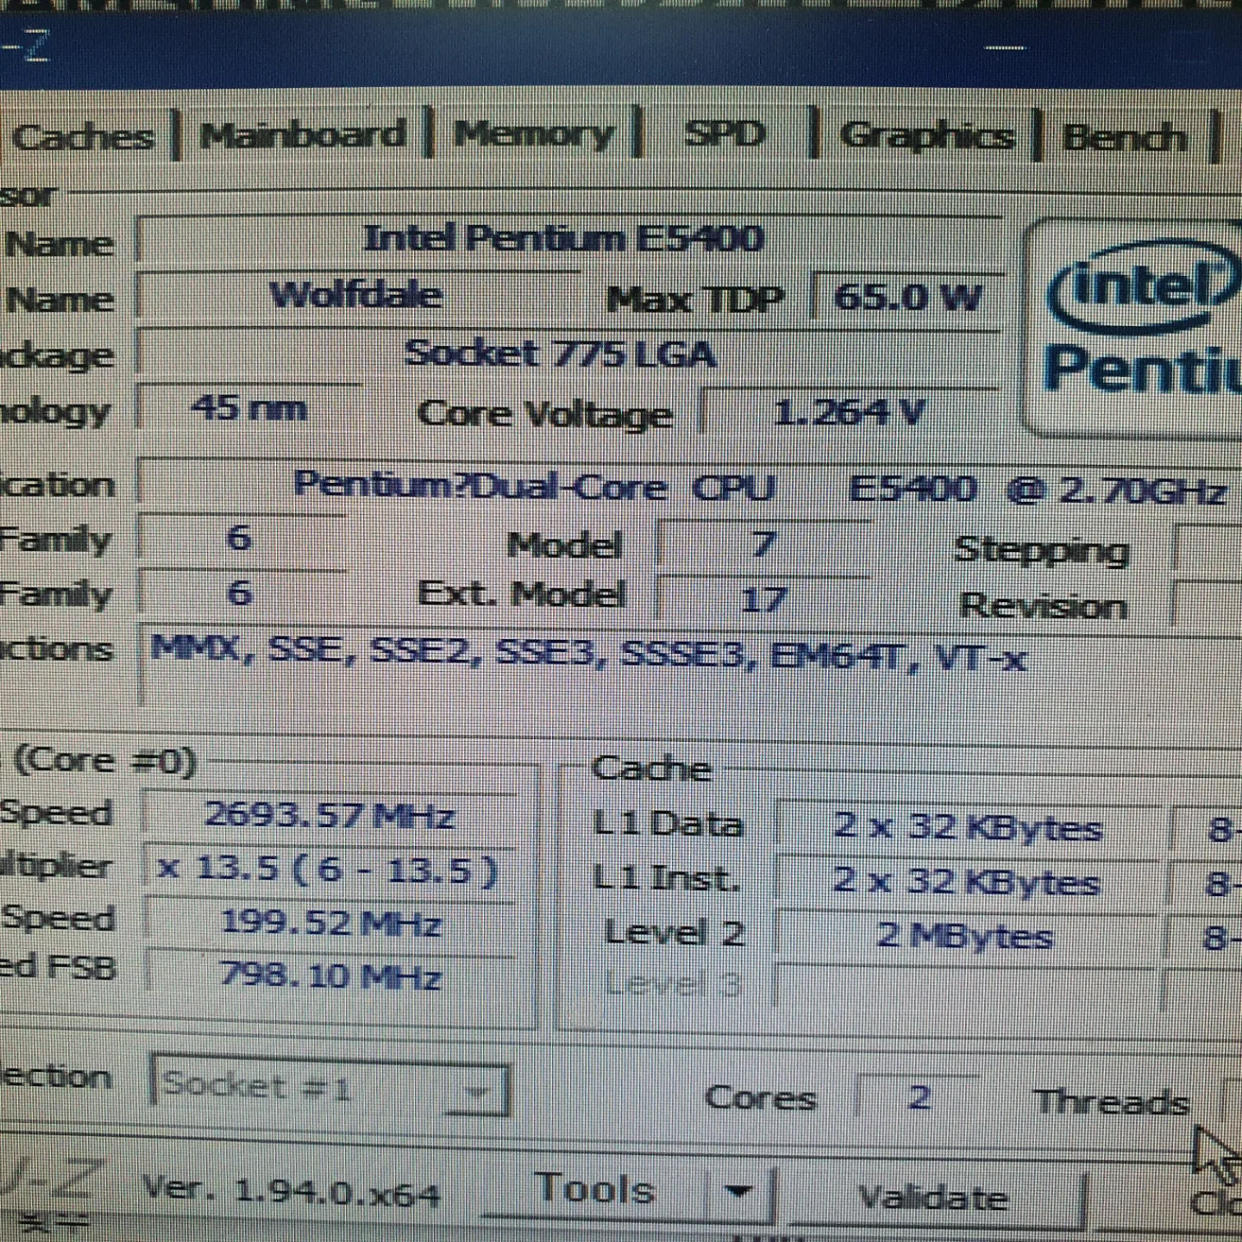1242x1242 pixels.
Task: Select the Intel Pentium E5400 name field
Action: tap(569, 239)
